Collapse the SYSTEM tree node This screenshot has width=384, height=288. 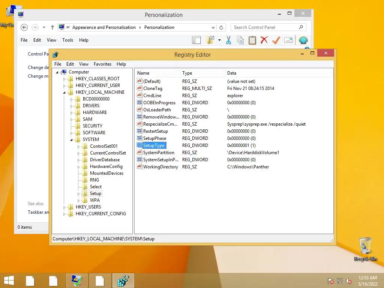point(71,140)
